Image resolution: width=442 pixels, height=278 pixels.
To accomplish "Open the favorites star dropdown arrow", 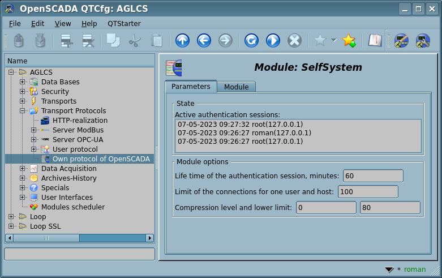I will click(334, 40).
